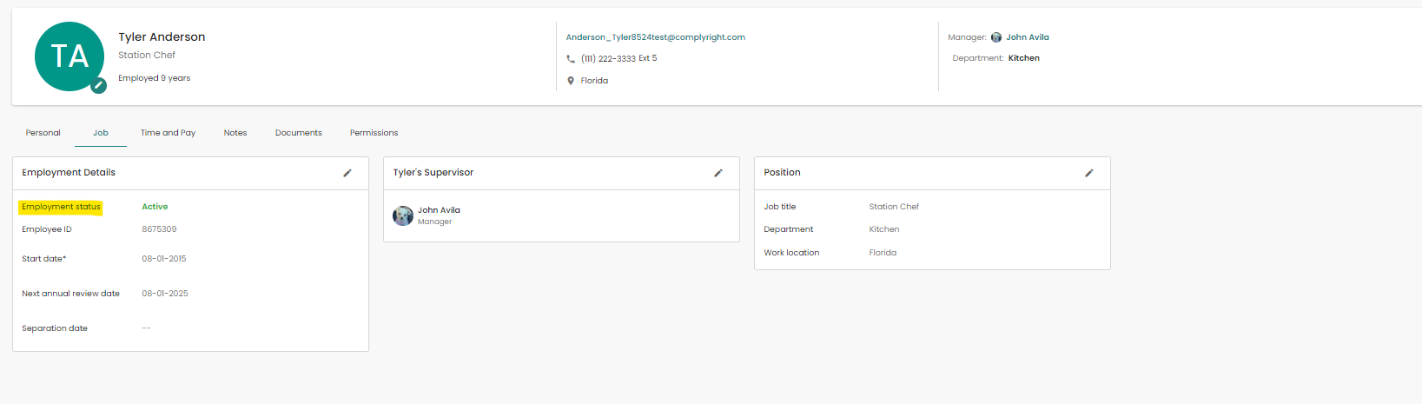Screen dimensions: 1422x404
Task: Go to the Documents tab
Action: tap(299, 133)
